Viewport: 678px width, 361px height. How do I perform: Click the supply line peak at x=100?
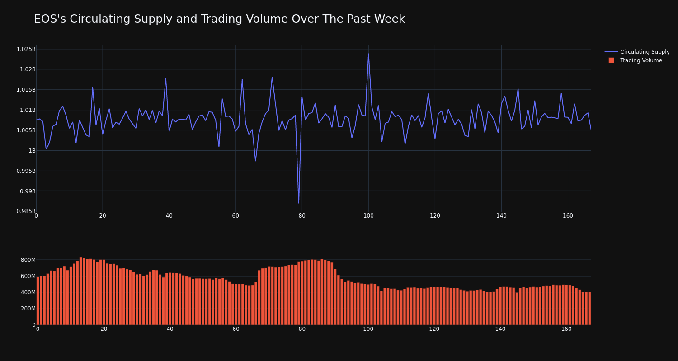pyautogui.click(x=368, y=54)
